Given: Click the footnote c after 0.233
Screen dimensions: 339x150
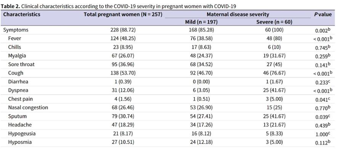Looking at the screenshot, I should (329, 81).
